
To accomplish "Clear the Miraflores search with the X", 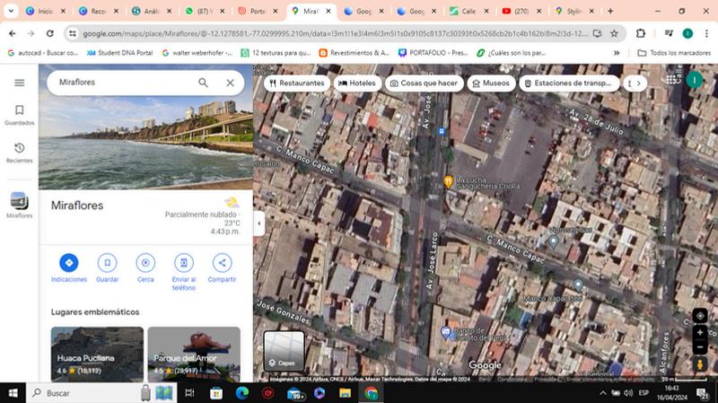I will click(x=230, y=83).
